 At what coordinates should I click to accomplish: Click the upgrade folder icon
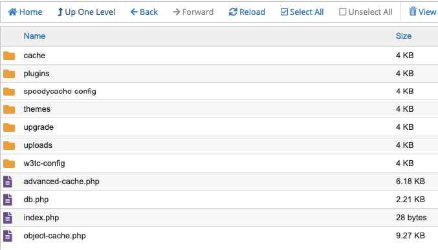pyautogui.click(x=9, y=127)
